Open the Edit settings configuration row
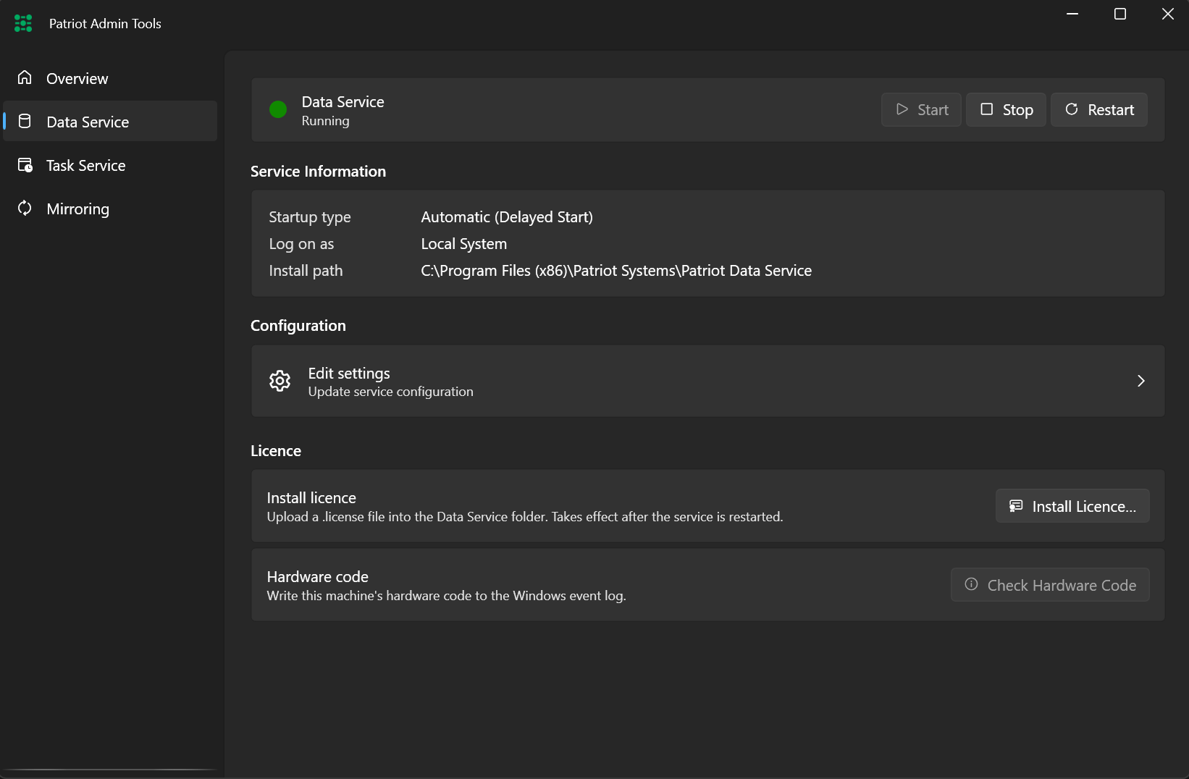 pyautogui.click(x=707, y=381)
